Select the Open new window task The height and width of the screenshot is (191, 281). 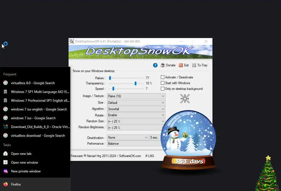(35, 162)
